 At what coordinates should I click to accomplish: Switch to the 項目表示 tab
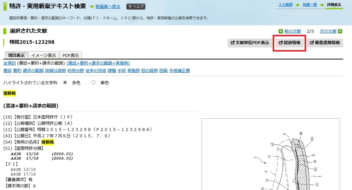click(x=16, y=55)
